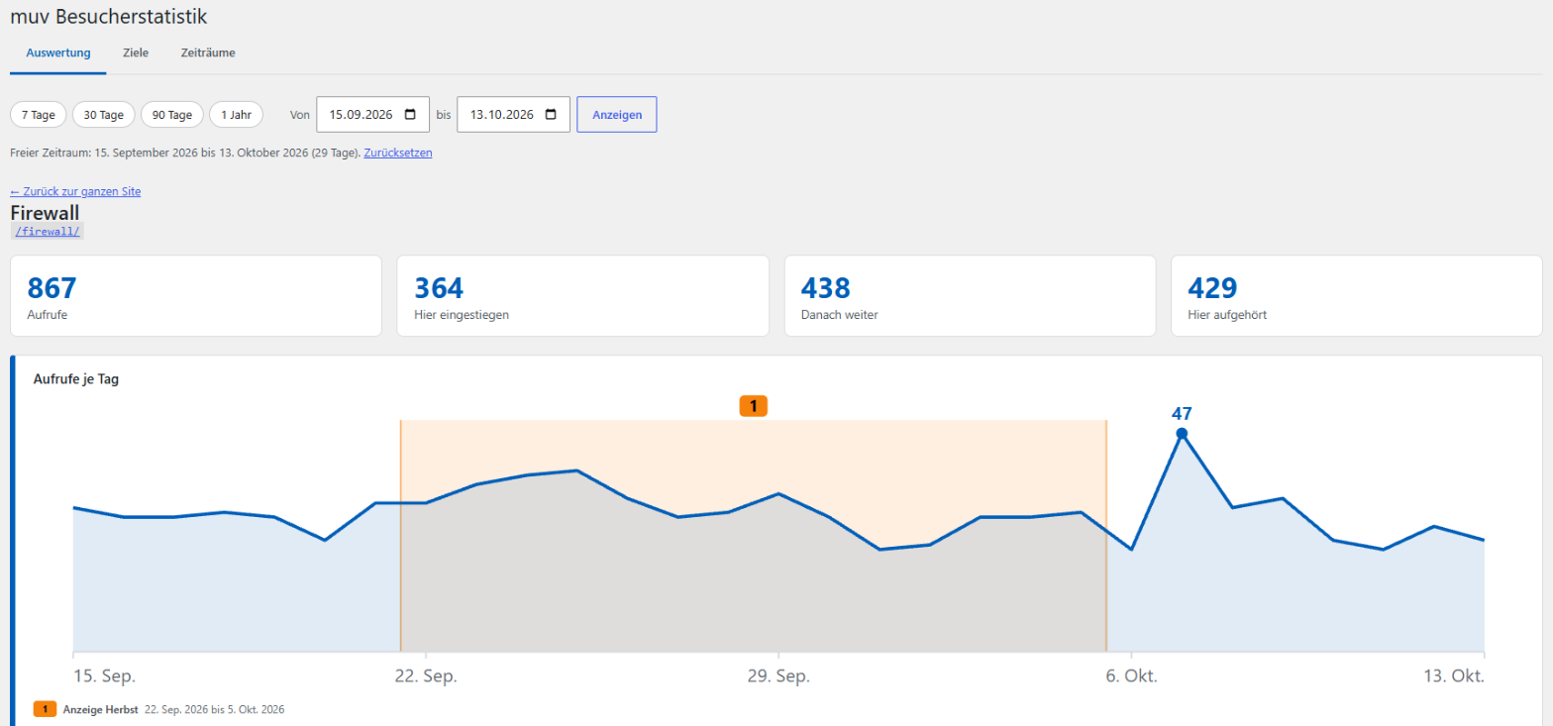Open the Ziele tab
1553x726 pixels.
(x=136, y=52)
